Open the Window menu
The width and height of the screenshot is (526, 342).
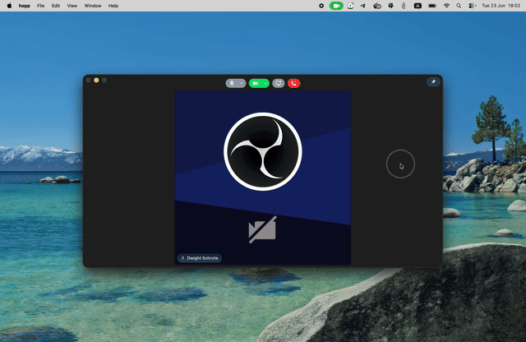click(x=93, y=6)
